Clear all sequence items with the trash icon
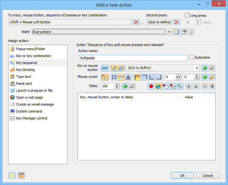This screenshot has height=185, width=228. pyautogui.click(x=212, y=86)
